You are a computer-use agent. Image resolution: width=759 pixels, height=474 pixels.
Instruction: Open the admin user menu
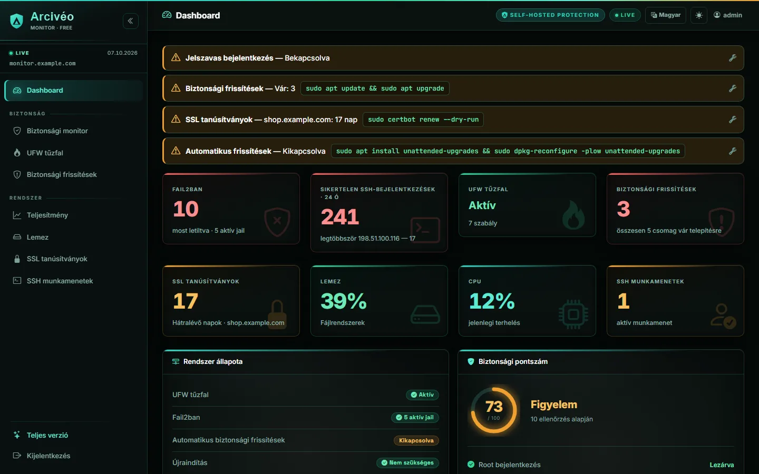coord(728,15)
